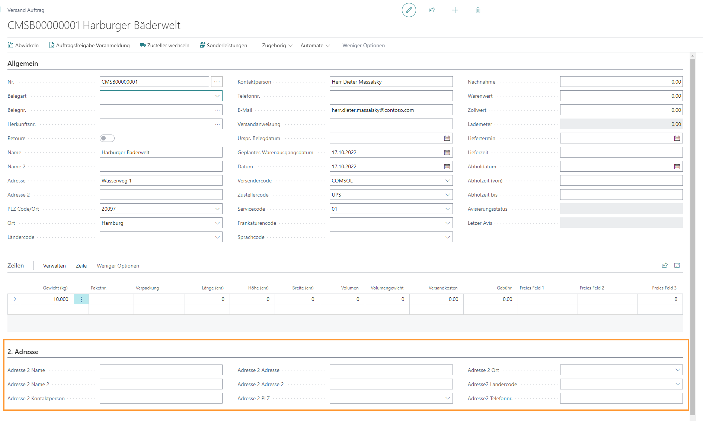Click the vertical scrollbar on the right

click(x=693, y=223)
